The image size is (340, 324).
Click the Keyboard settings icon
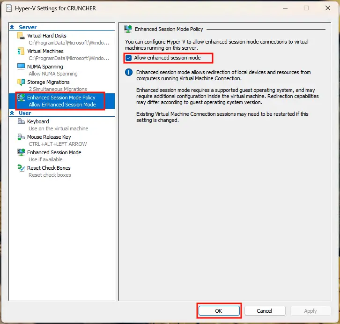point(21,121)
